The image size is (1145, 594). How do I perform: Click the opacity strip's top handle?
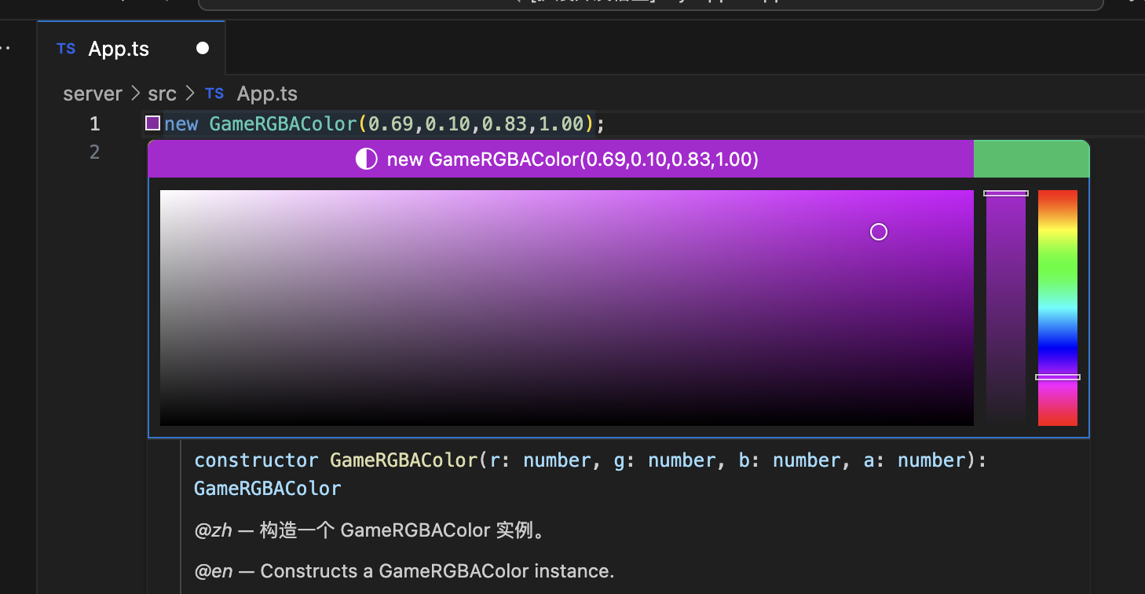1006,193
